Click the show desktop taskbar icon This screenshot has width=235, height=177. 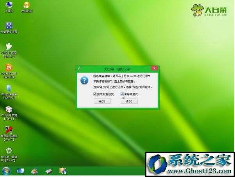pos(20,171)
